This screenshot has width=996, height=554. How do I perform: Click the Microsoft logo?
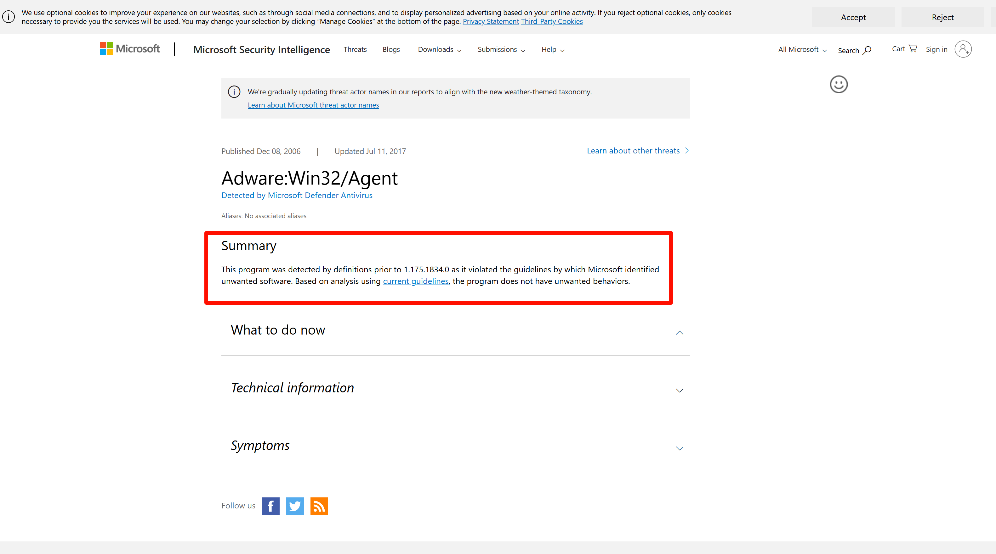[129, 49]
